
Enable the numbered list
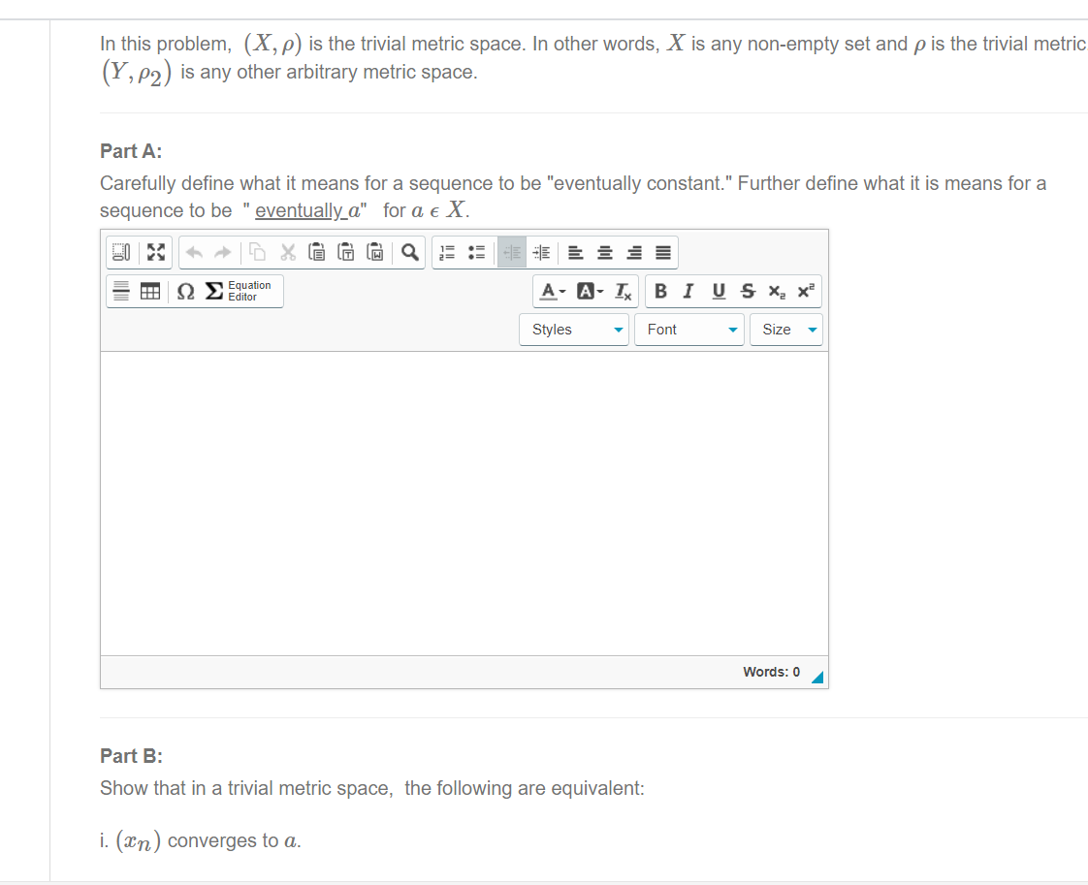coord(446,252)
